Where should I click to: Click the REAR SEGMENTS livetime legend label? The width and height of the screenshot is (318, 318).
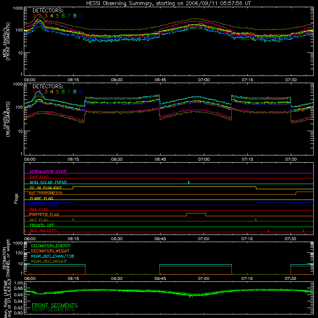point(53,310)
